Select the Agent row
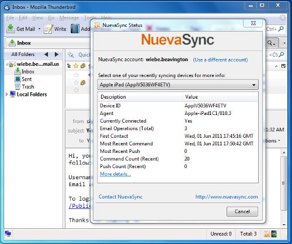 pyautogui.click(x=178, y=113)
